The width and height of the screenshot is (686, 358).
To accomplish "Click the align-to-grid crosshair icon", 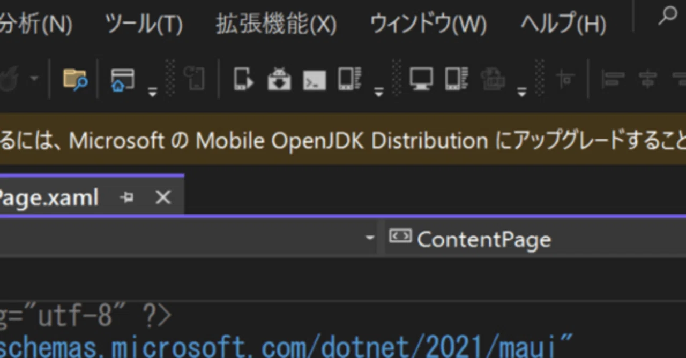I will tap(565, 79).
